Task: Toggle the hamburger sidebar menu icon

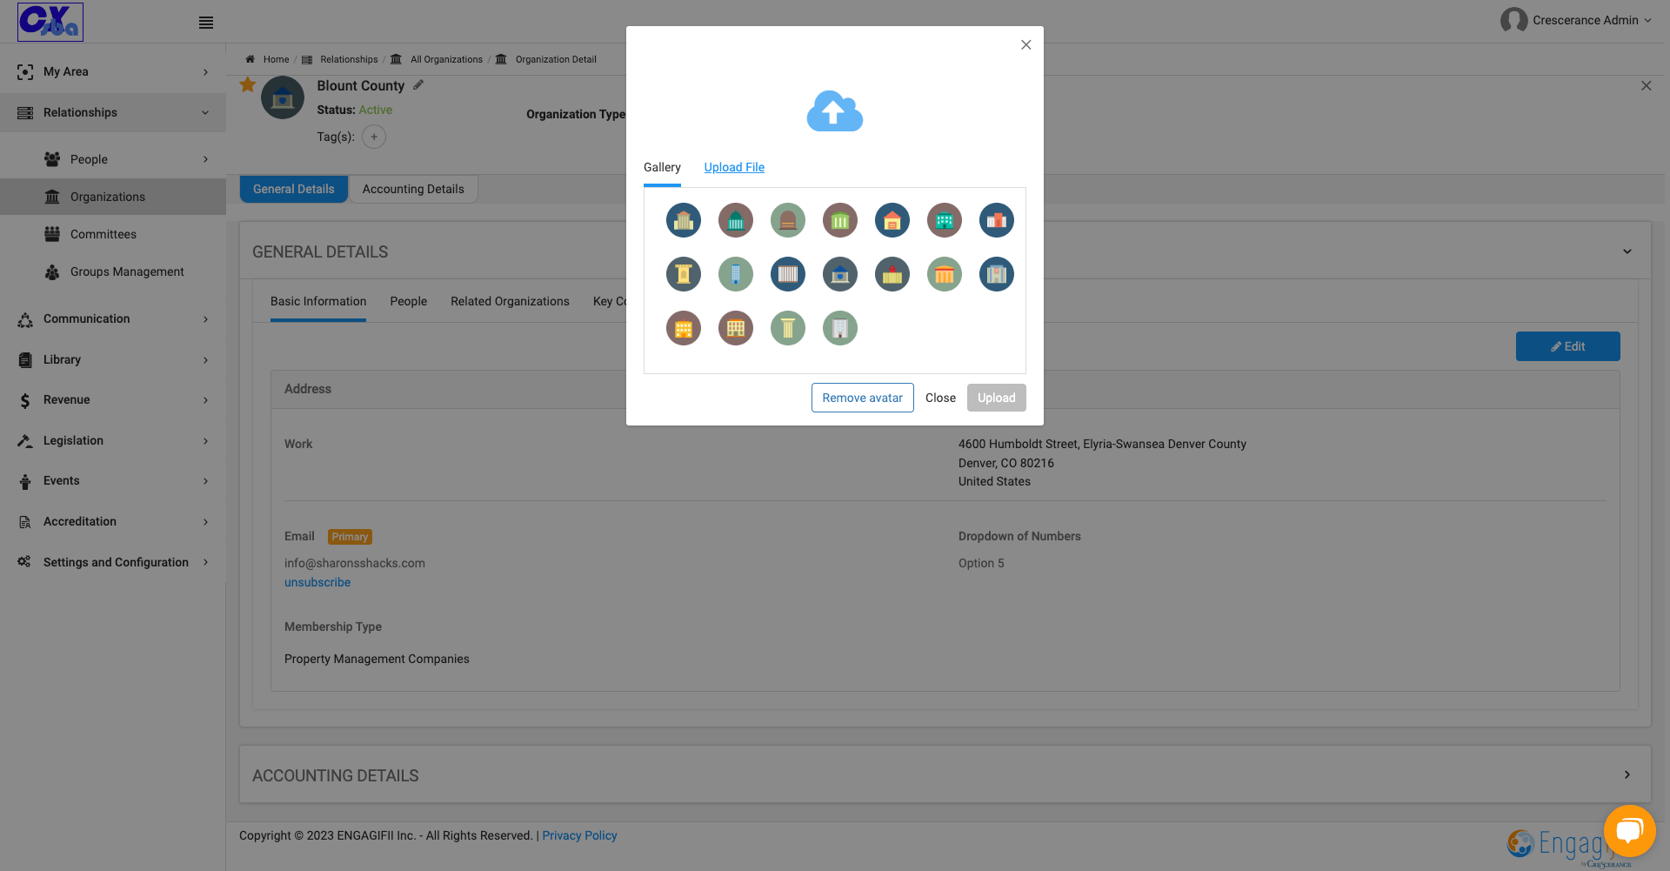Action: pos(206,23)
